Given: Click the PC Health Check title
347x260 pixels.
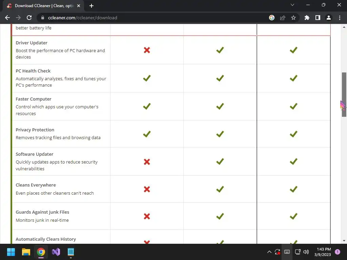Looking at the screenshot, I should click(33, 71).
